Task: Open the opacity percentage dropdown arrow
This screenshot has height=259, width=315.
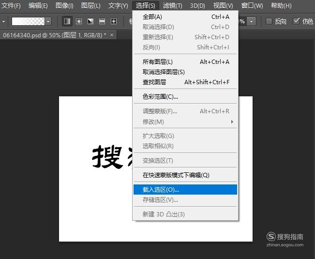Action: pyautogui.click(x=252, y=21)
